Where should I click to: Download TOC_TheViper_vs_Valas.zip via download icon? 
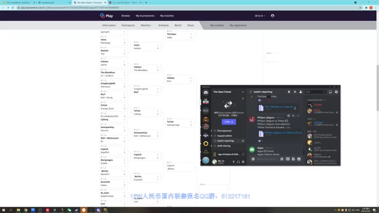point(295,108)
